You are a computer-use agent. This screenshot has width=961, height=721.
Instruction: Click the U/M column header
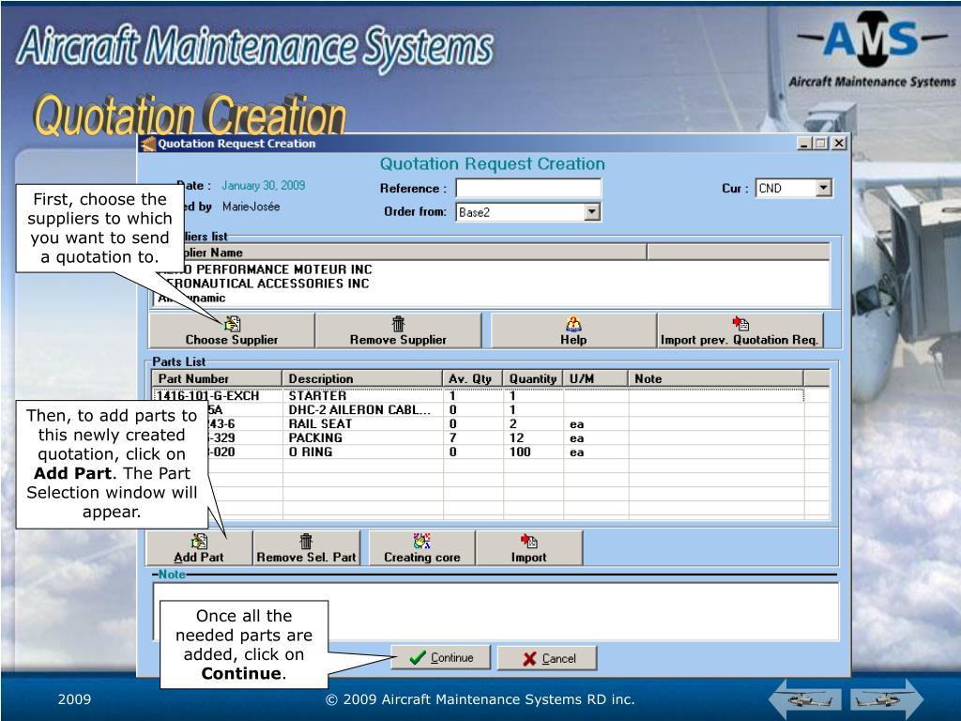pyautogui.click(x=595, y=378)
